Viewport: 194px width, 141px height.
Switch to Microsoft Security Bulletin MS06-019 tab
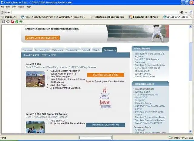55,17
